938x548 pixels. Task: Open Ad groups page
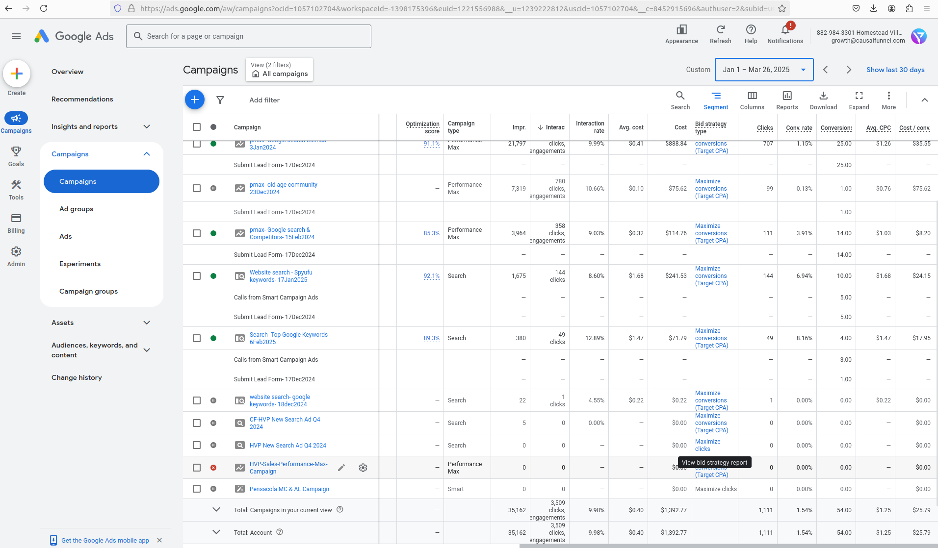[76, 209]
